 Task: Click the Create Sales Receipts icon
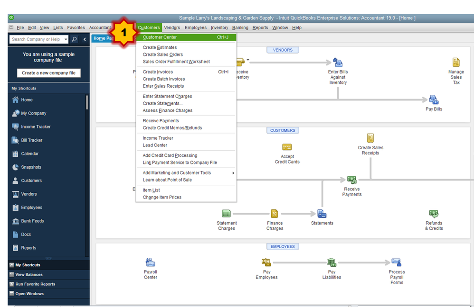pos(370,138)
